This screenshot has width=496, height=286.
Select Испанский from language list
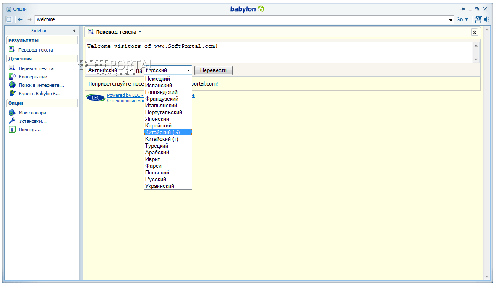(168, 85)
